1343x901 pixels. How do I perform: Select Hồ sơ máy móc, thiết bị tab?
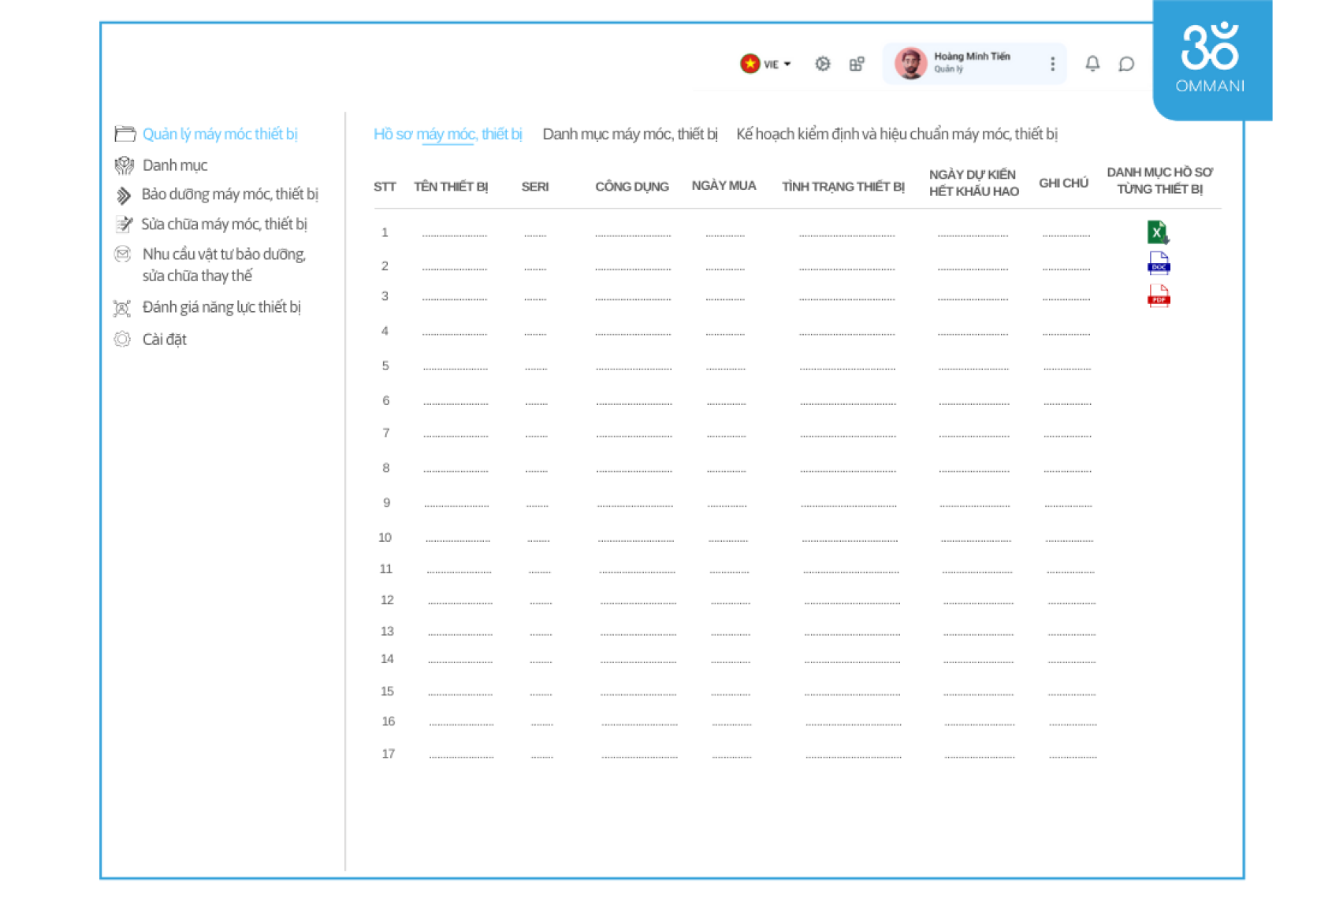click(x=448, y=134)
